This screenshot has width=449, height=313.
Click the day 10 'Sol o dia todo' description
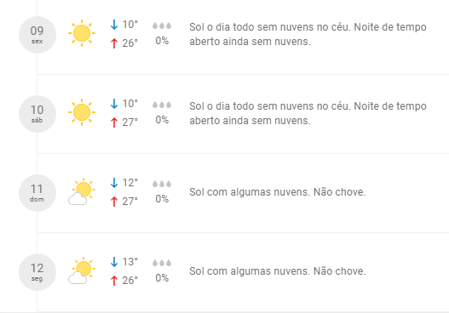tap(308, 113)
